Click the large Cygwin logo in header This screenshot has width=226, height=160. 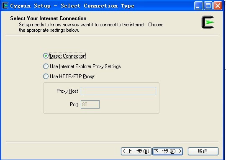pyautogui.click(x=208, y=22)
